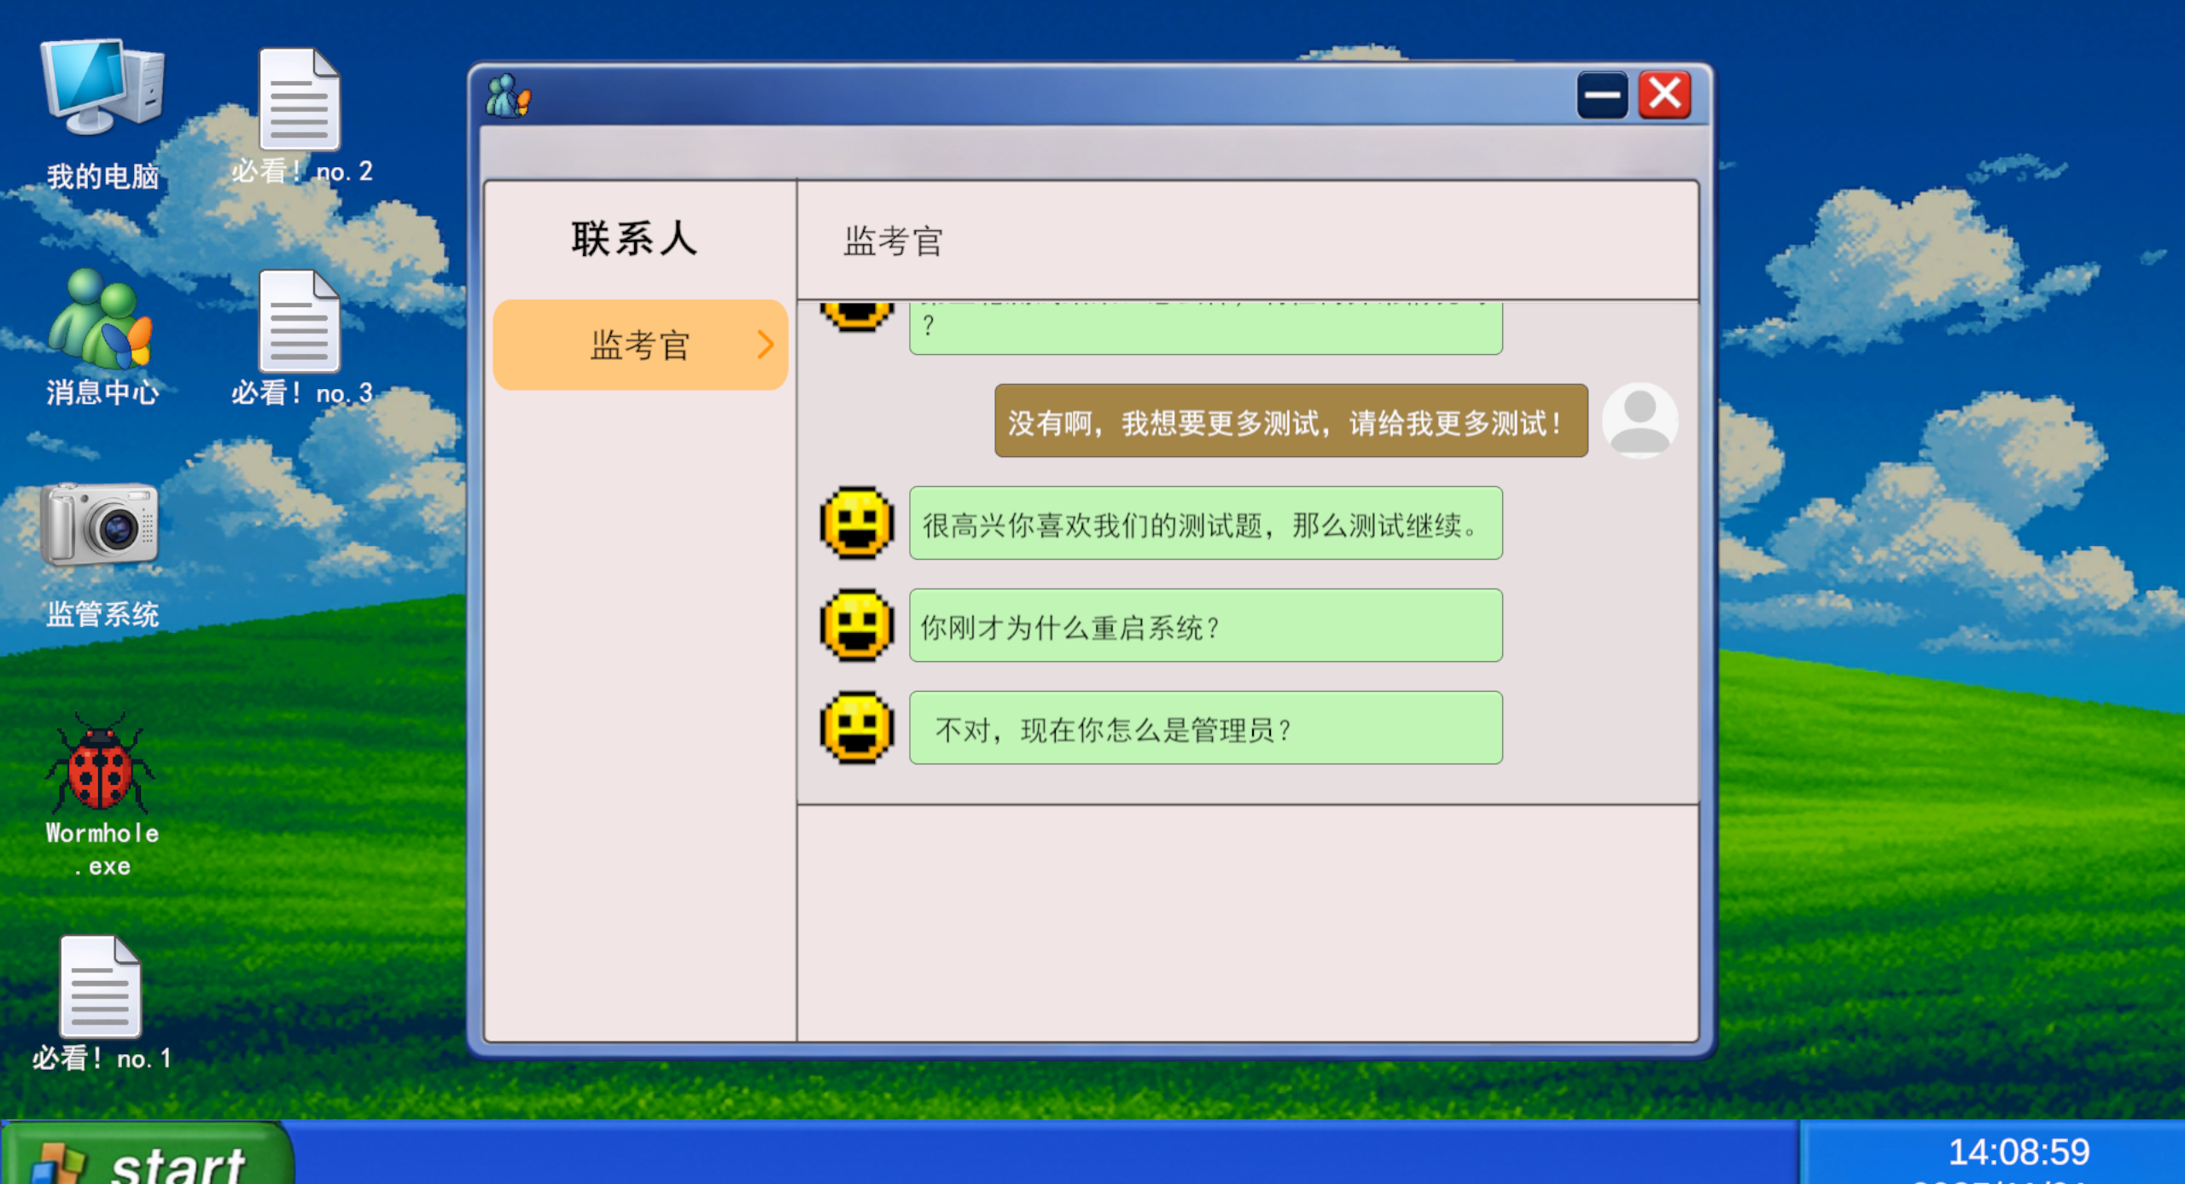Open the 监管系统 camera icon
Screen dimensions: 2185x1184
[x=100, y=525]
